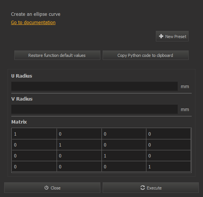Click the New Preset button text

click(176, 37)
